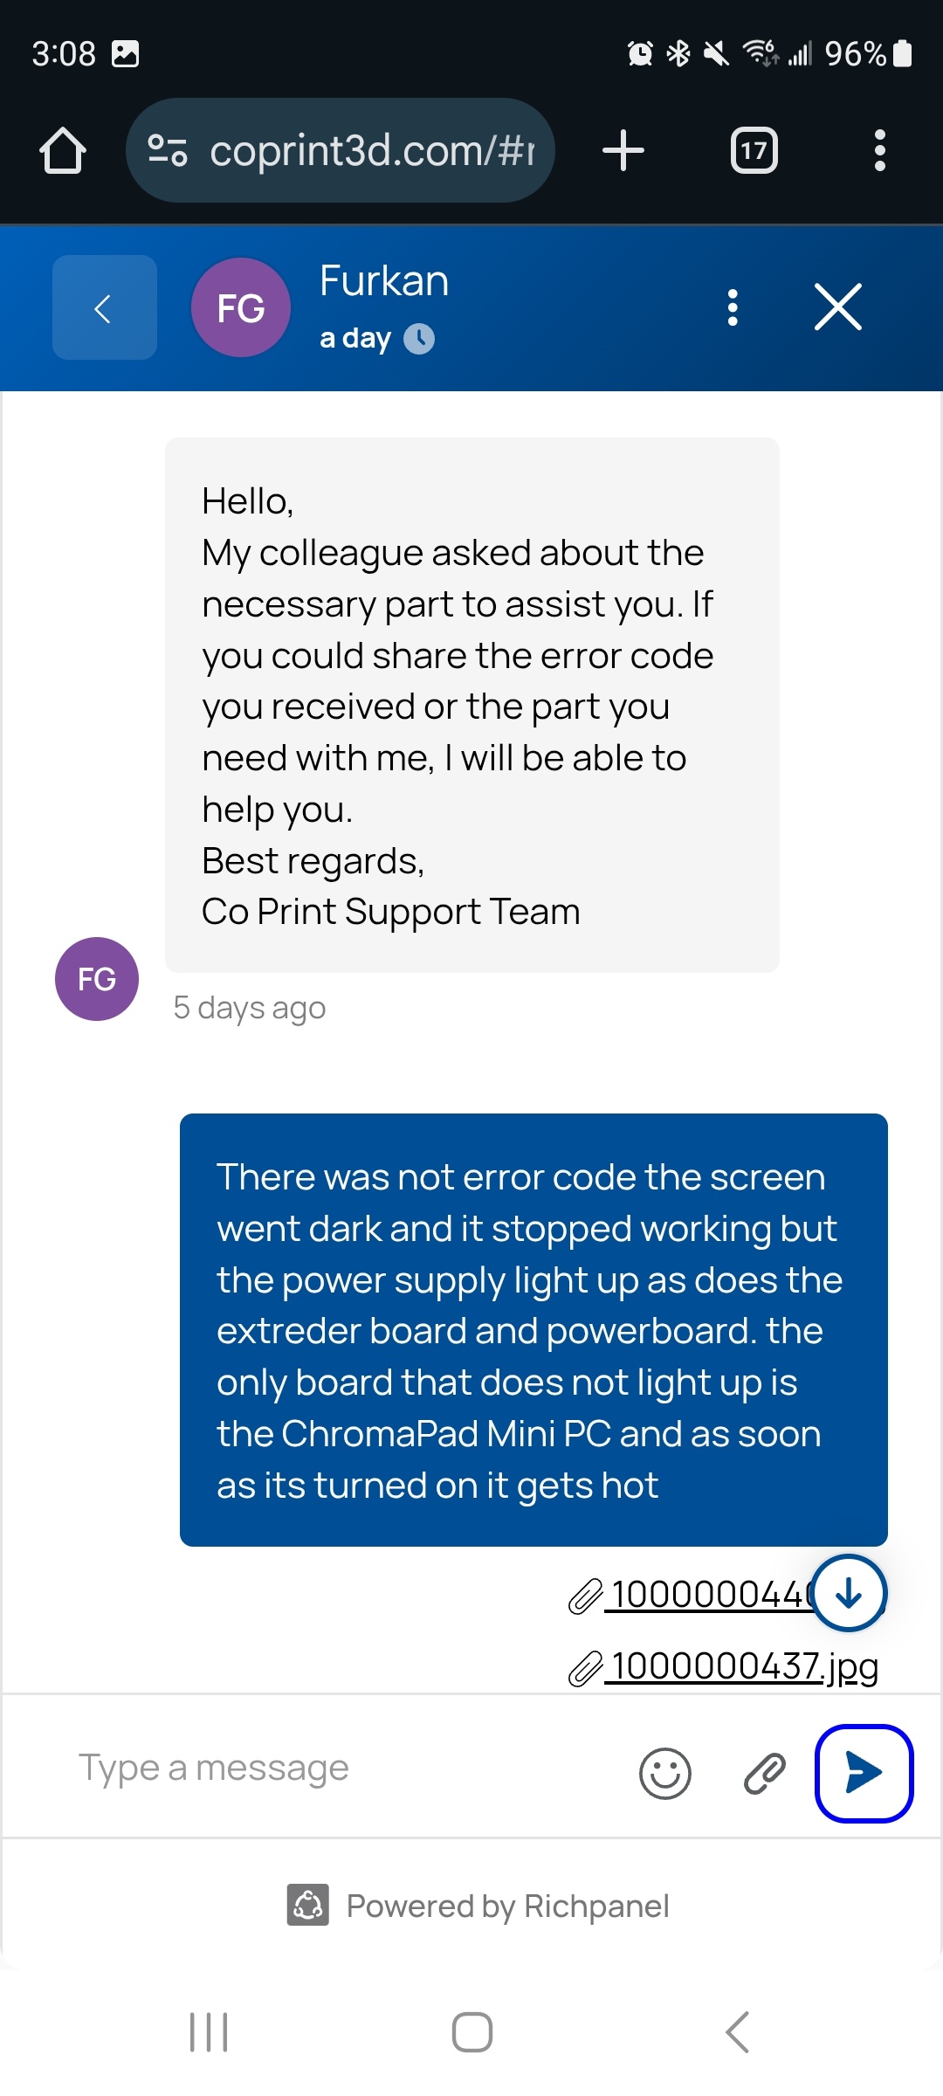Tap the browser home icon

point(63,150)
